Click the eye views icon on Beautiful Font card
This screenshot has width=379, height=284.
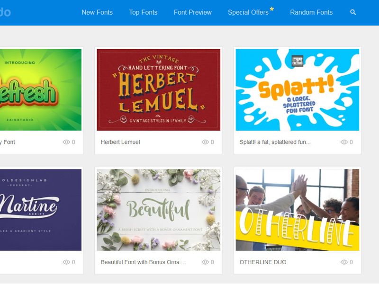[205, 262]
